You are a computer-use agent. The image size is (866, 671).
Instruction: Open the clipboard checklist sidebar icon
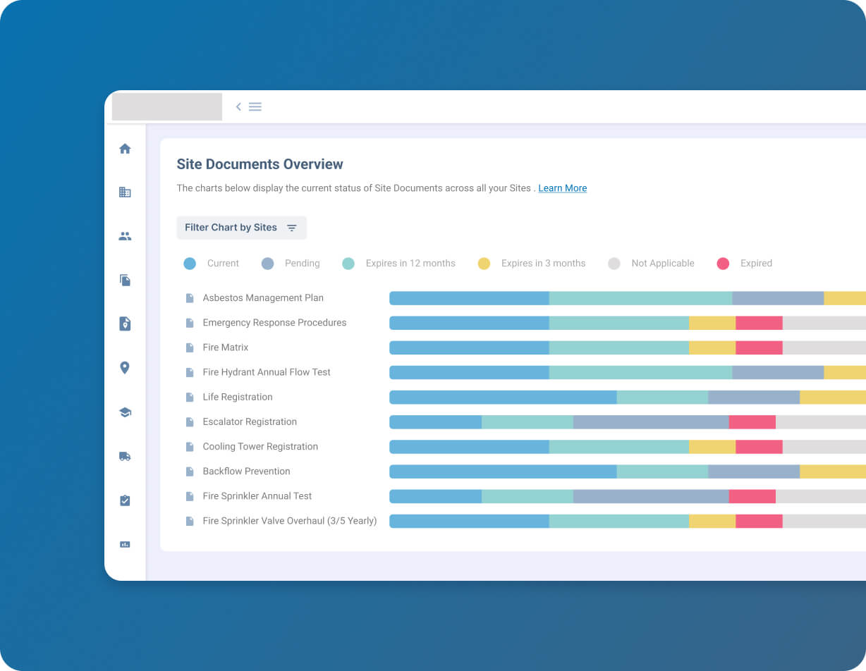pyautogui.click(x=125, y=500)
